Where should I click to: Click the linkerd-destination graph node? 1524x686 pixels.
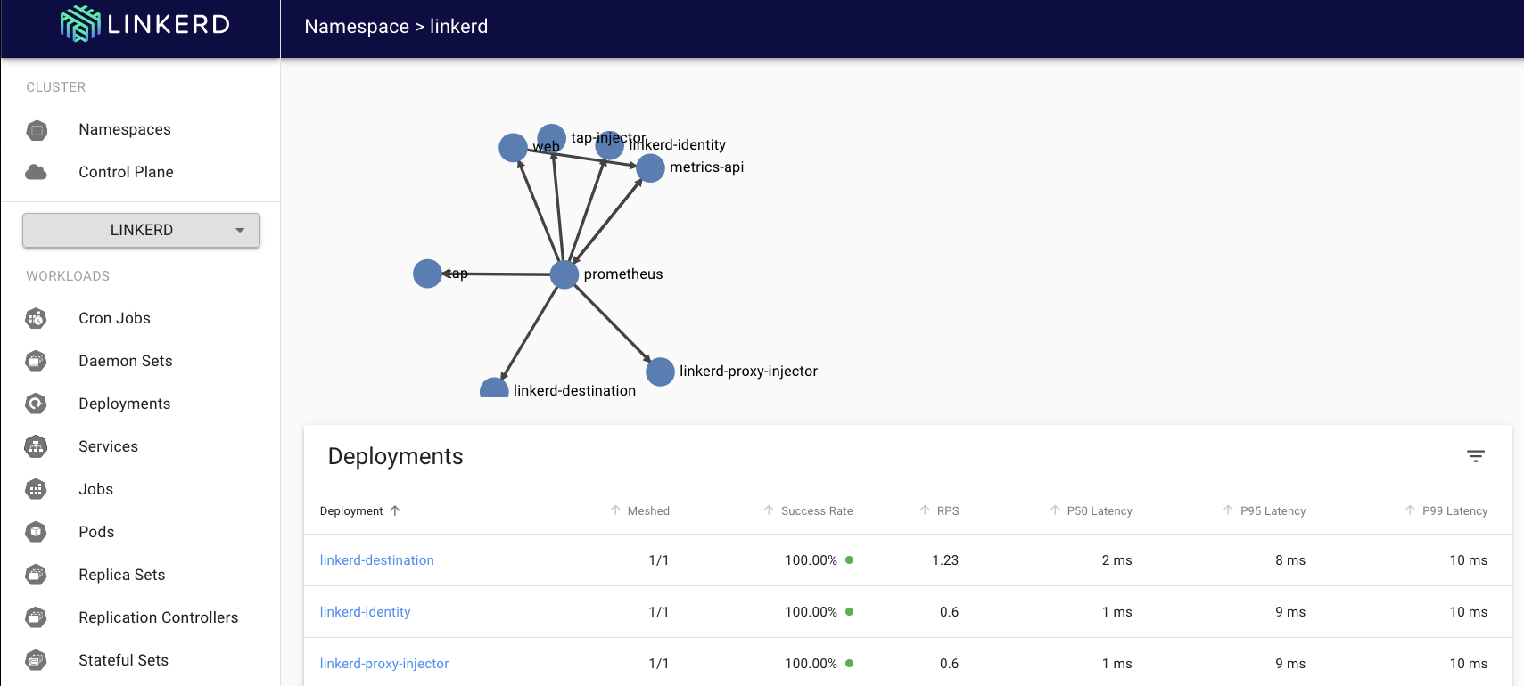tap(494, 388)
